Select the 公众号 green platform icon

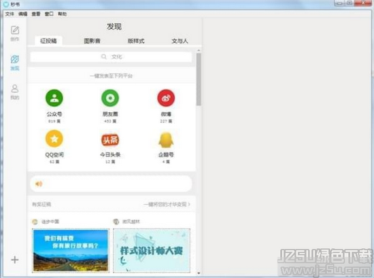click(x=54, y=98)
